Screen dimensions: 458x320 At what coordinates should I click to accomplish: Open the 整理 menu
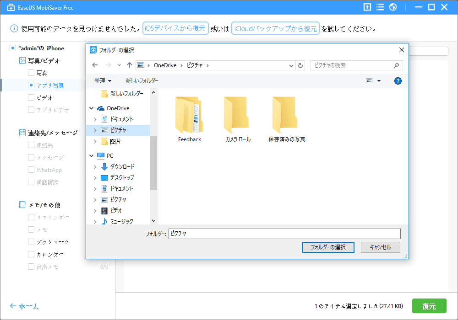(103, 81)
